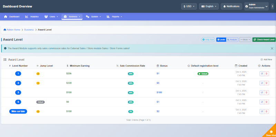The height and width of the screenshot is (137, 276).
Task: Edit award level 2 row
Action: tap(262, 83)
